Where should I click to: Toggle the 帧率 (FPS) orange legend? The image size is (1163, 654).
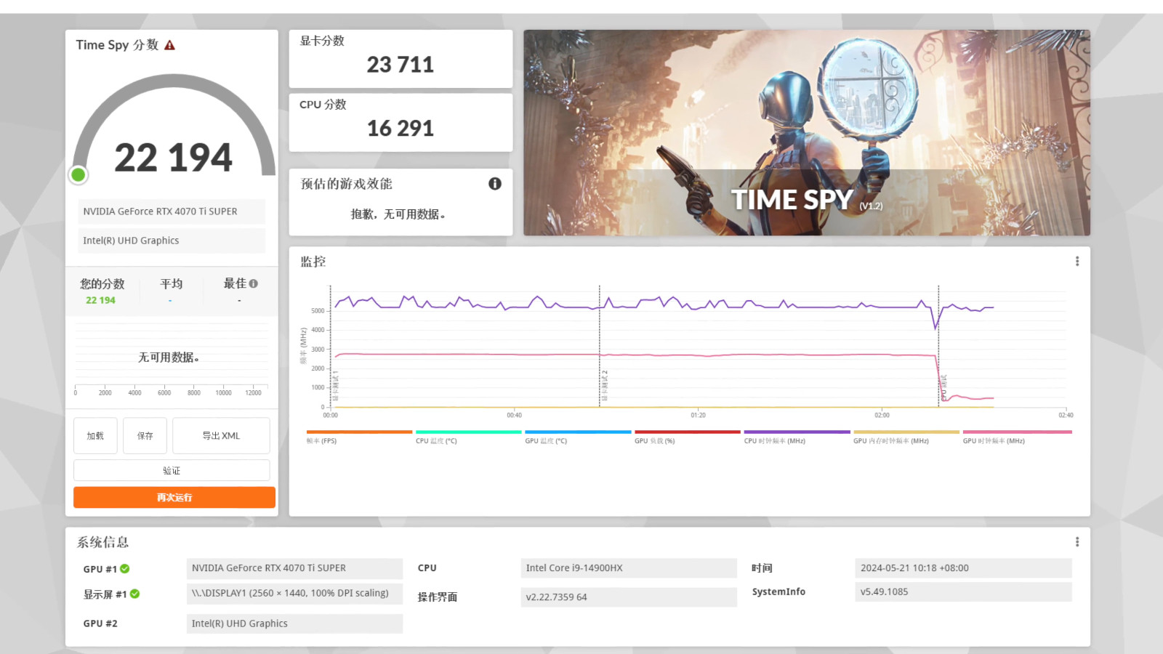coord(359,437)
